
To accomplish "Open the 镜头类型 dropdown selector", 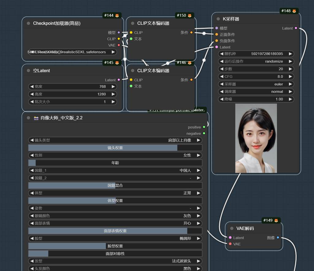I will click(x=115, y=140).
